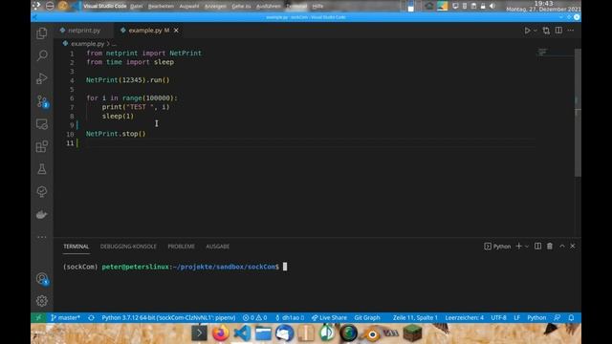
Task: Switch to DEBUGGING-KONSOLE panel tab
Action: 128,247
